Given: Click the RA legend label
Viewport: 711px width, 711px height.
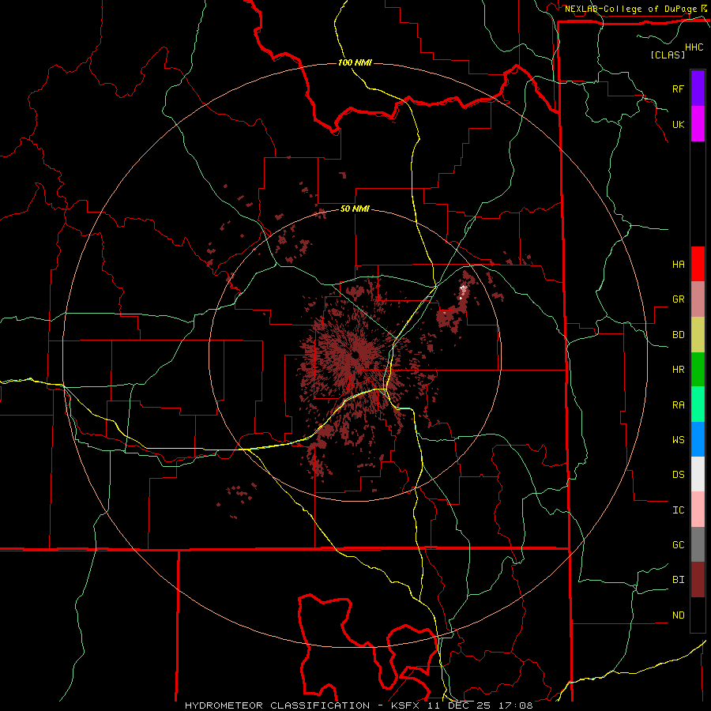Looking at the screenshot, I should tap(678, 404).
